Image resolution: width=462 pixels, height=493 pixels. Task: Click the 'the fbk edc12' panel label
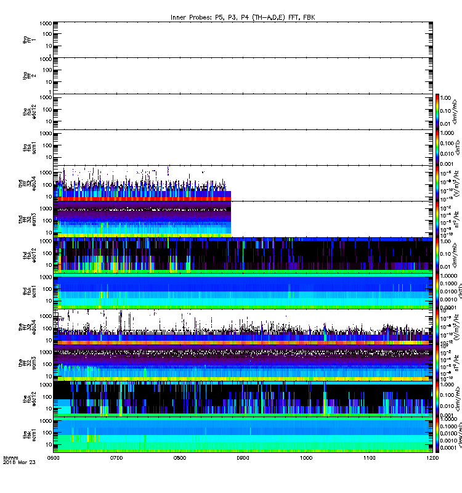[x=29, y=399]
